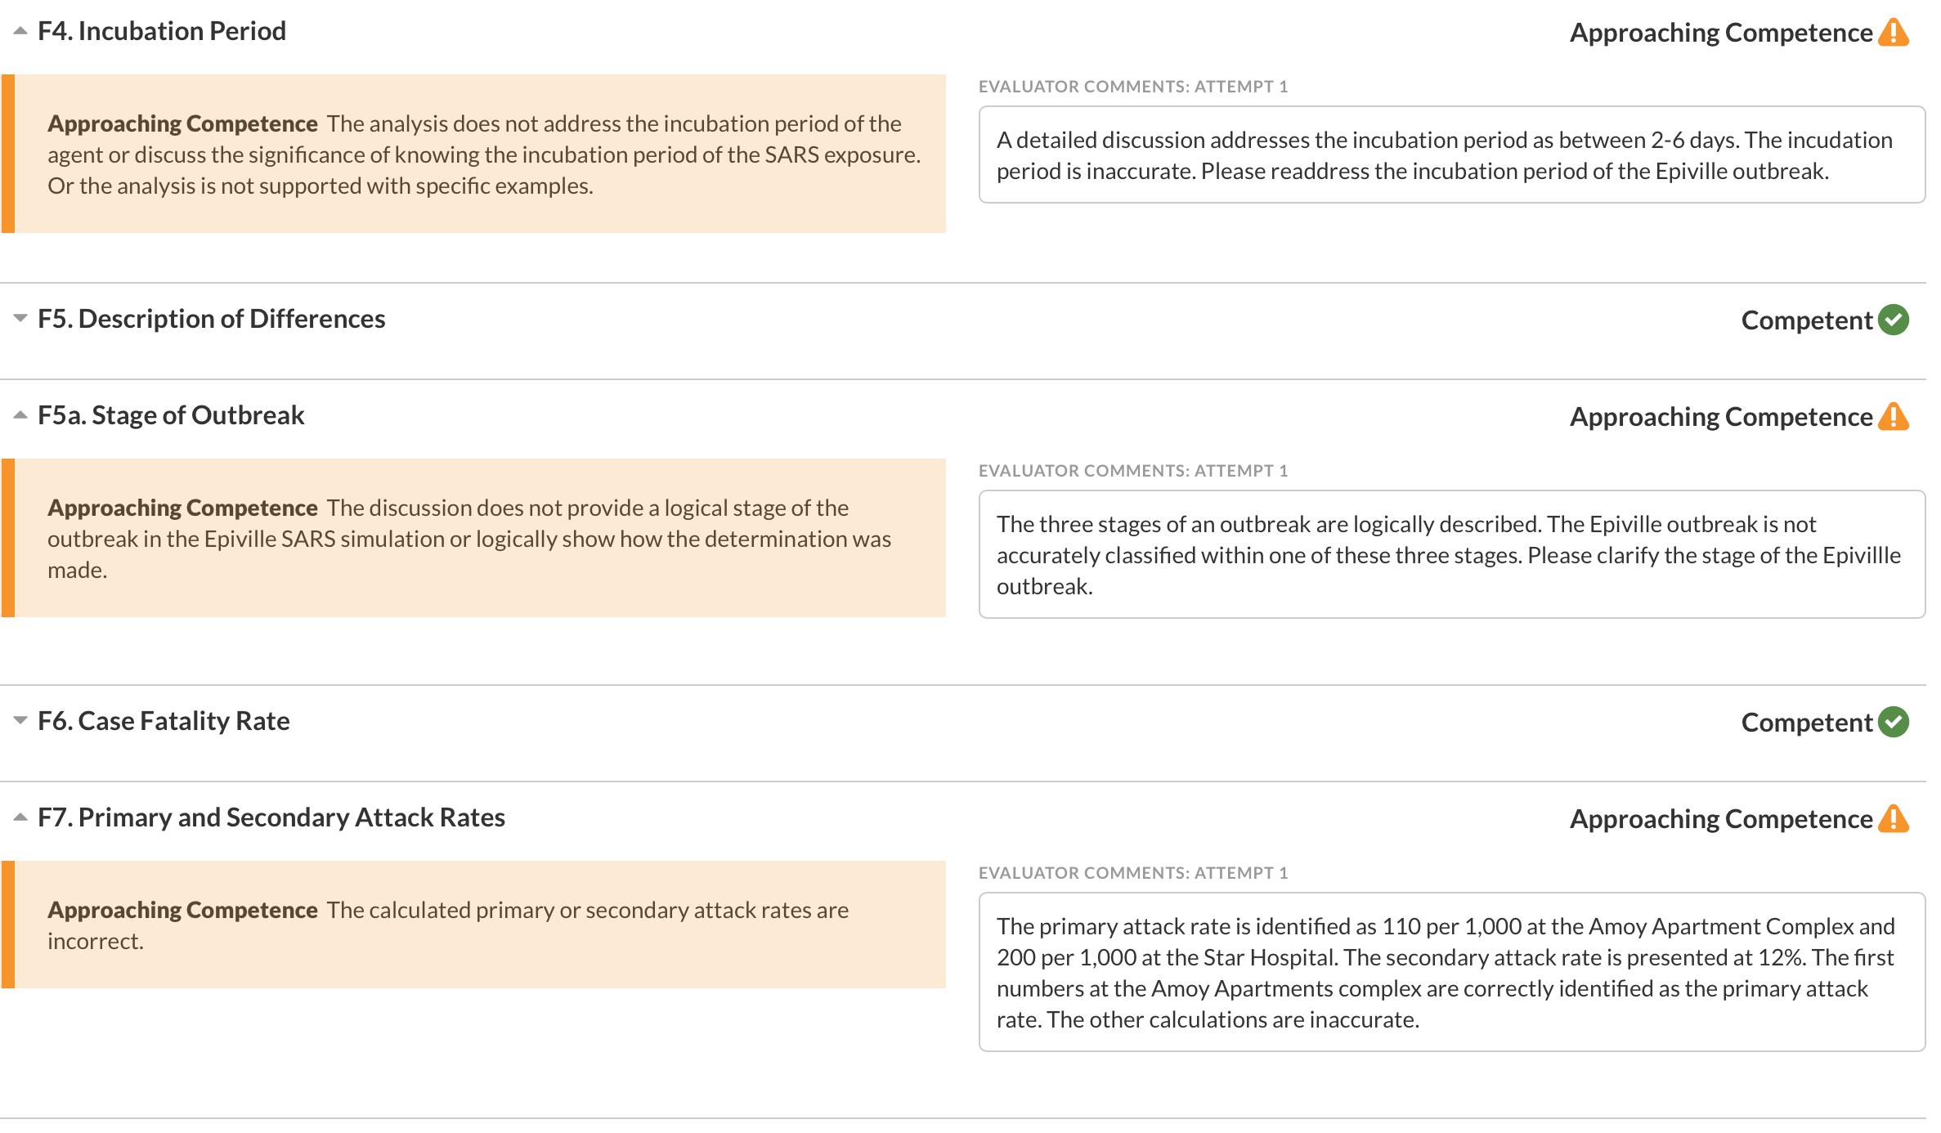Click the F5 Description of Differences checkmark icon

click(x=1893, y=320)
